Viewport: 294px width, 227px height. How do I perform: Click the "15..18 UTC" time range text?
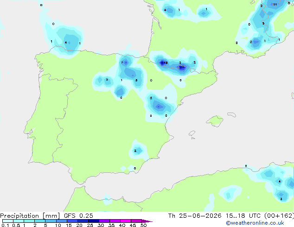tap(243, 216)
